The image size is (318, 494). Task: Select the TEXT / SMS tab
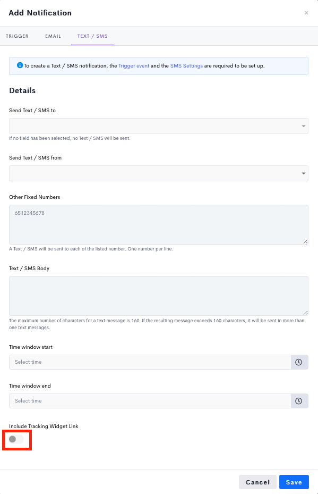point(92,36)
